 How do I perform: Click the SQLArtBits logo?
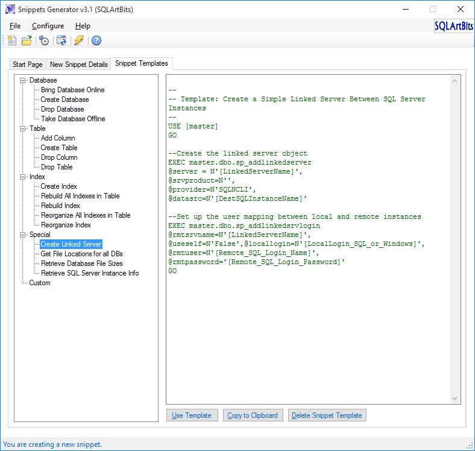(453, 27)
